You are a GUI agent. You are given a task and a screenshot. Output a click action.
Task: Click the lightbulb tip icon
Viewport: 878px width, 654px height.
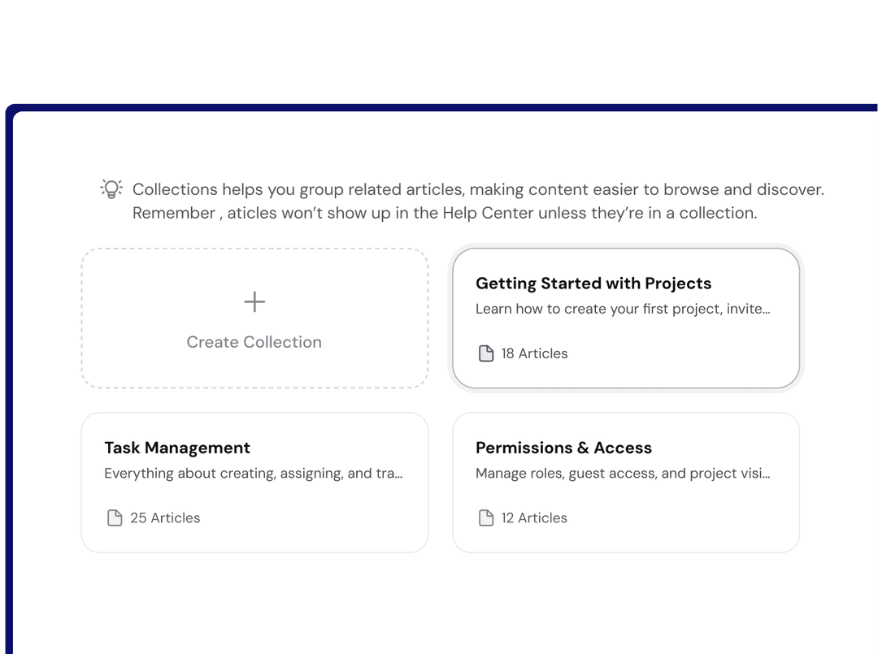pos(111,188)
